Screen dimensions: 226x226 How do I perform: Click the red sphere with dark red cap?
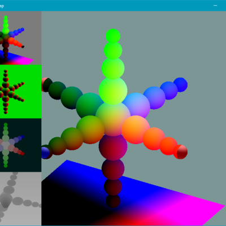pyautogui.click(x=180, y=152)
